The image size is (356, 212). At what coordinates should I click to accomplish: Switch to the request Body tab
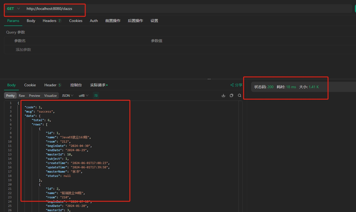[31, 21]
